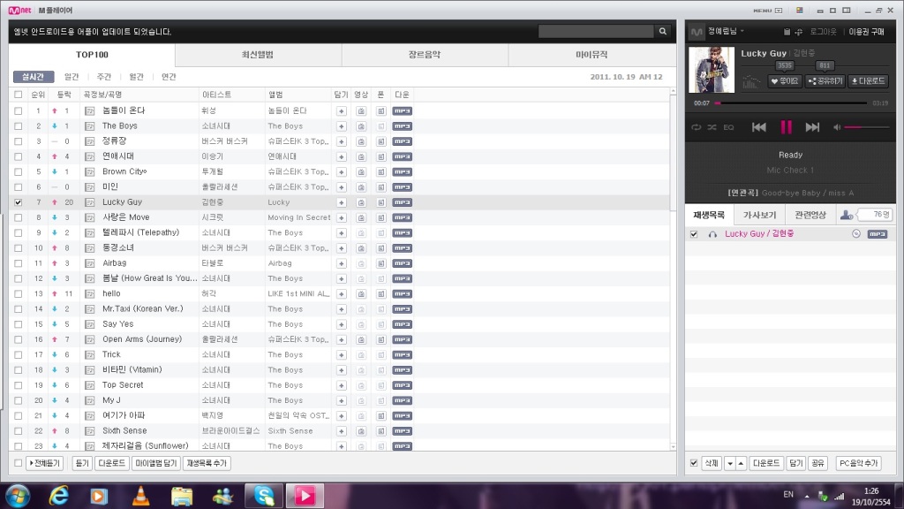Tick the select-all checkbox in the chart header
The image size is (904, 509).
click(x=19, y=95)
